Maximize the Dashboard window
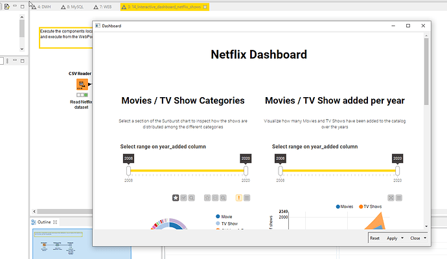The width and height of the screenshot is (447, 259). click(x=408, y=26)
